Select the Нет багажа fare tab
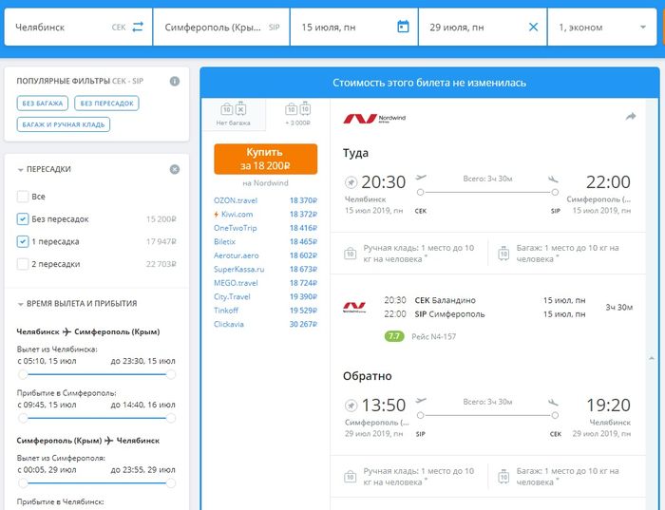Image resolution: width=665 pixels, height=510 pixels. (234, 115)
